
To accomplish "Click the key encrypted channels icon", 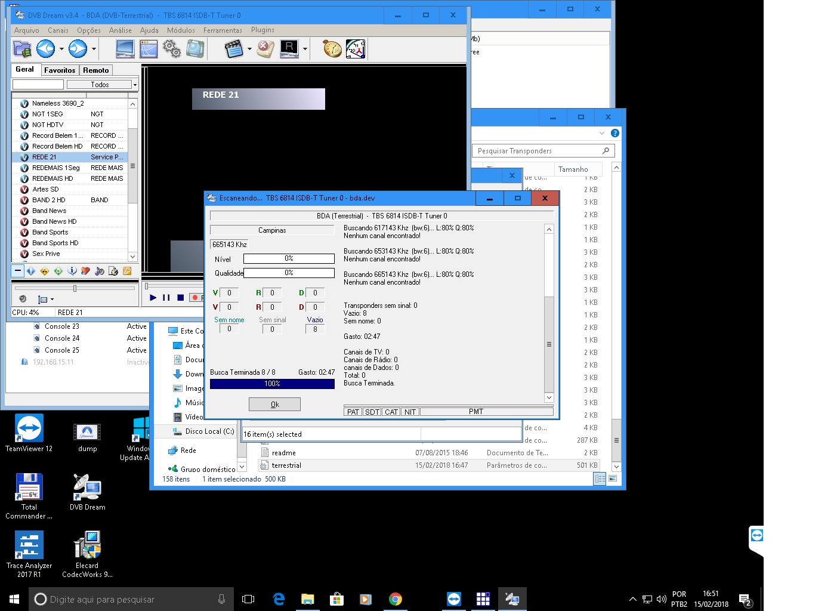I will click(127, 271).
